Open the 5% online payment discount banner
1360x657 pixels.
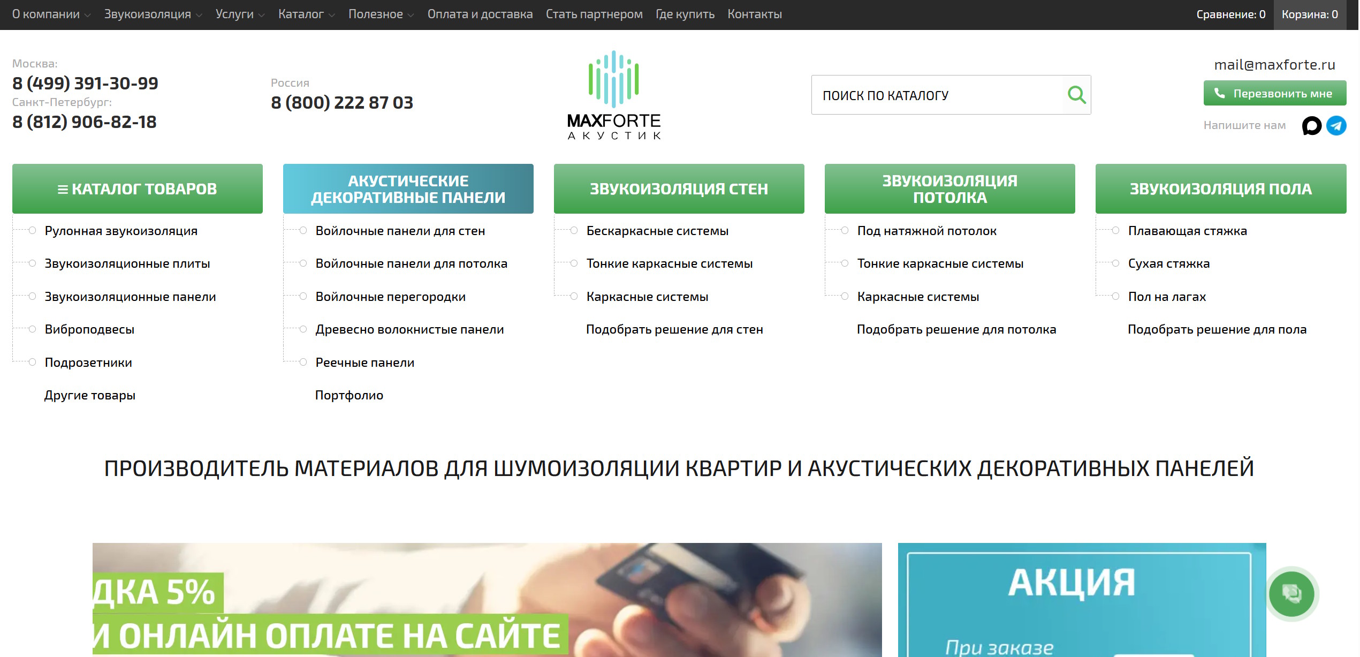coord(487,600)
